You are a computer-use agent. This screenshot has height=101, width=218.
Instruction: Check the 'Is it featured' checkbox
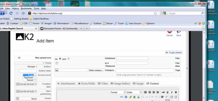[x=57, y=63]
